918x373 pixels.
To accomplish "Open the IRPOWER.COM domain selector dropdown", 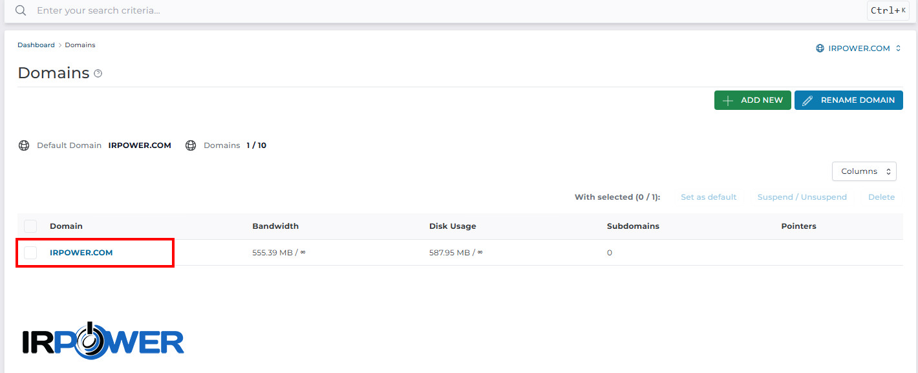I will click(859, 48).
